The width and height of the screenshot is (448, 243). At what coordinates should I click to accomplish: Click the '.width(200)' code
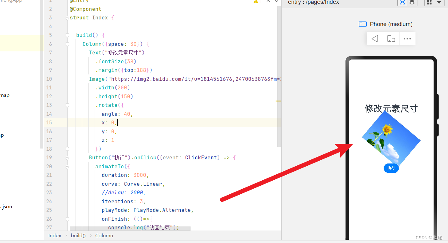(112, 88)
